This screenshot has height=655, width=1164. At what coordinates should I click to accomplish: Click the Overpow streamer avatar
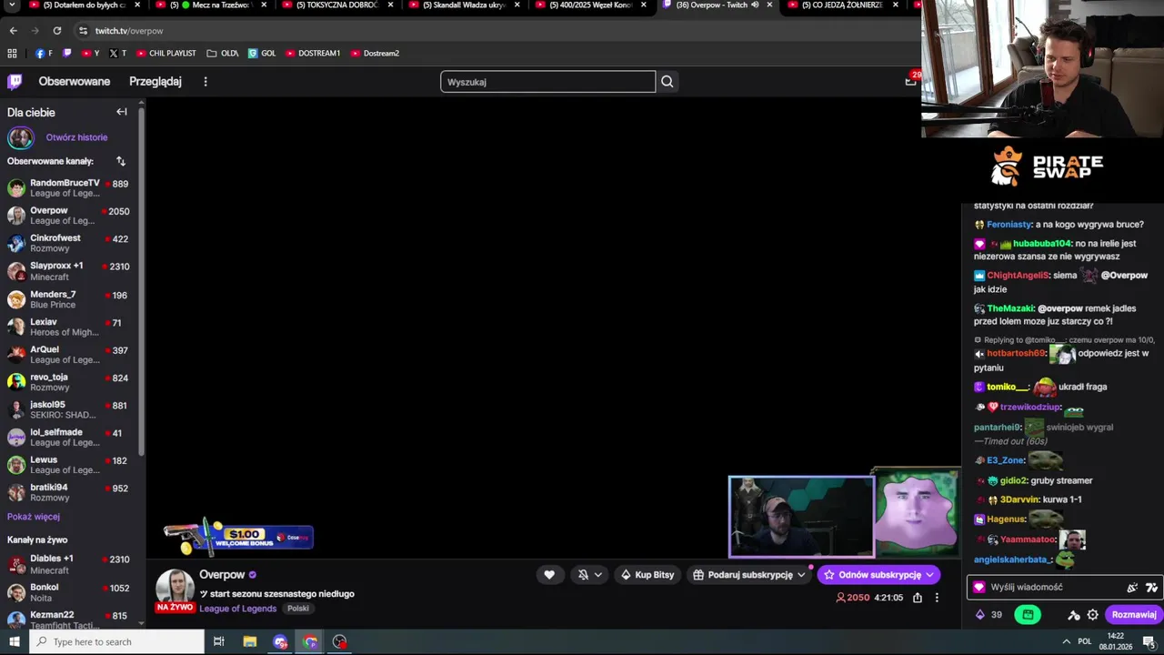[x=175, y=587]
